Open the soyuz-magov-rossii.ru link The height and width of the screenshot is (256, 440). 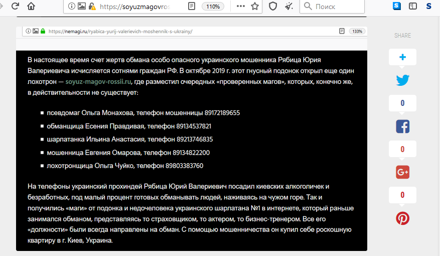pyautogui.click(x=98, y=81)
